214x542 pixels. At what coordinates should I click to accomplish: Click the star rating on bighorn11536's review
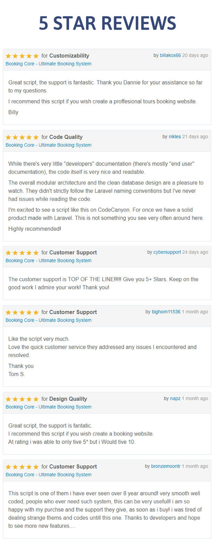22,313
